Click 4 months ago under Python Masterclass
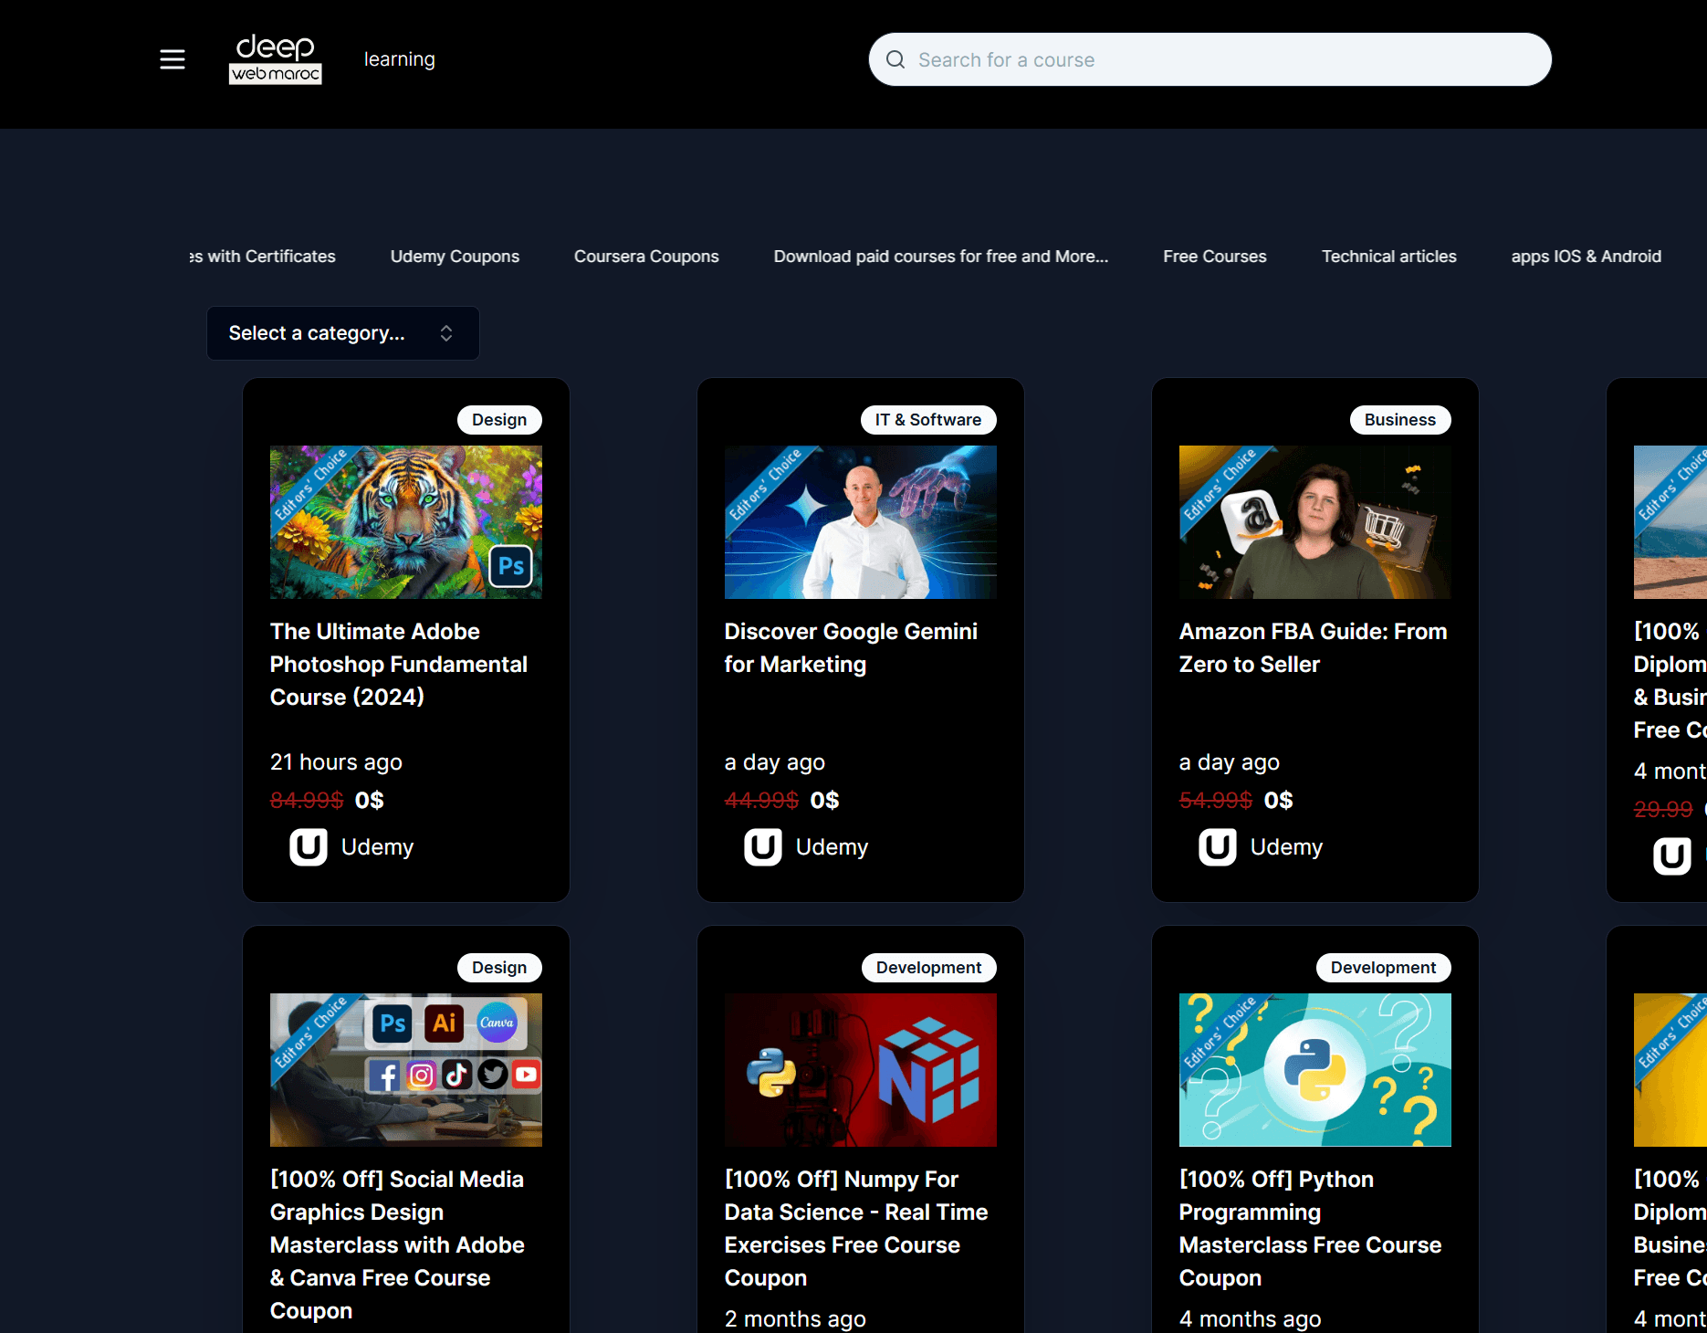The image size is (1707, 1333). click(1250, 1319)
